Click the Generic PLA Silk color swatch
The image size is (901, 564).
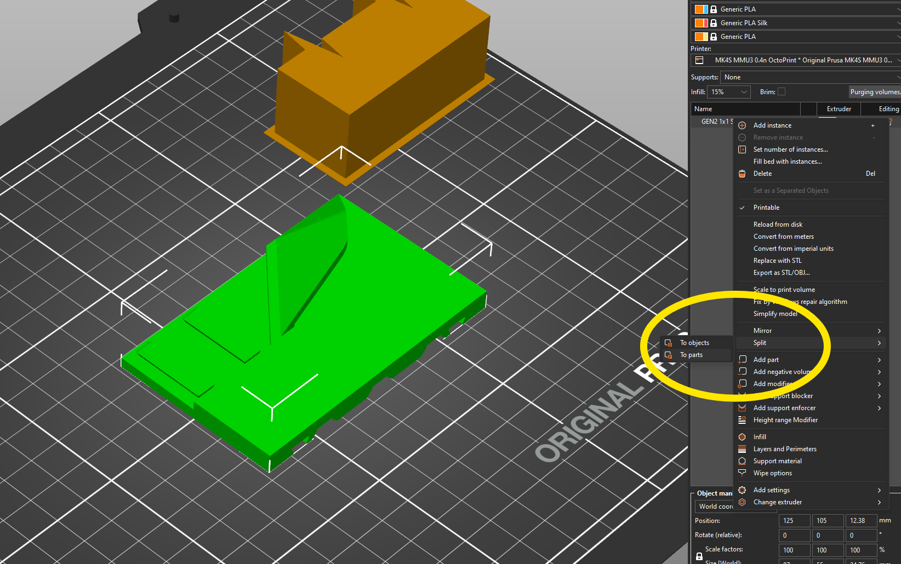[x=701, y=23]
